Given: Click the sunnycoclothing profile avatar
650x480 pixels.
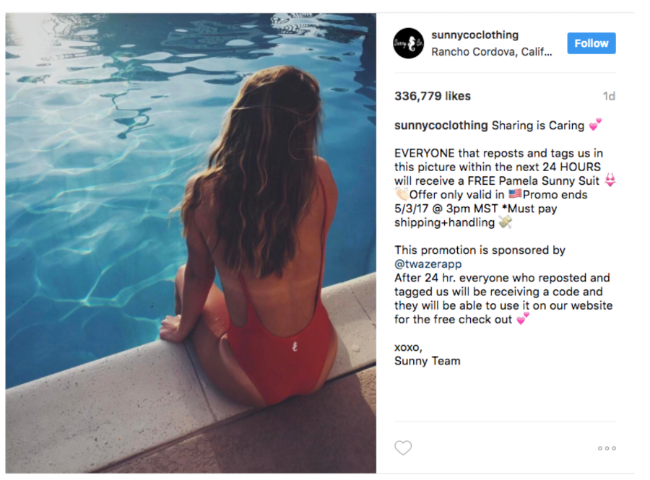Looking at the screenshot, I should coord(408,43).
